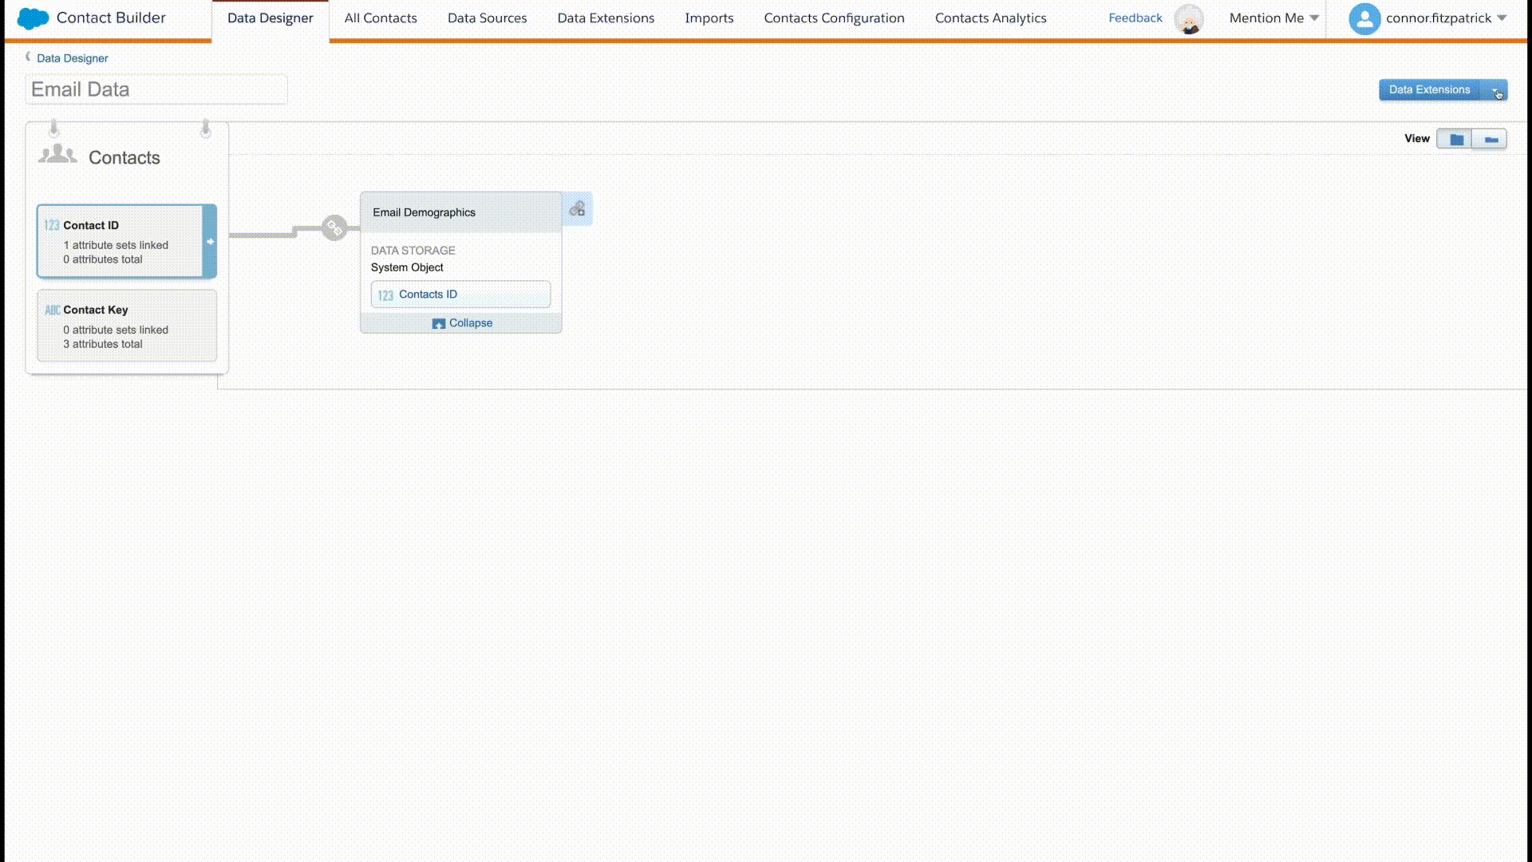1532x862 pixels.
Task: Open the Data Designer tab
Action: pyautogui.click(x=270, y=18)
